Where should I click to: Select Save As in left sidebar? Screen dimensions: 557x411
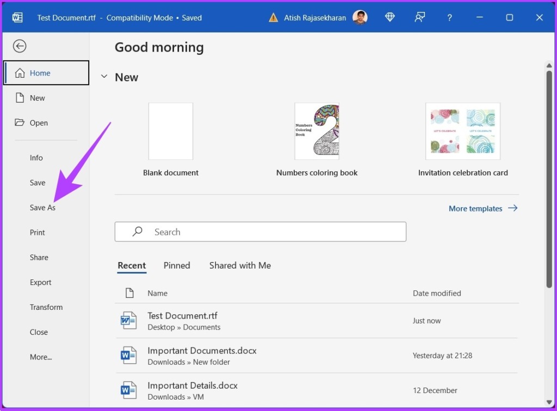42,208
